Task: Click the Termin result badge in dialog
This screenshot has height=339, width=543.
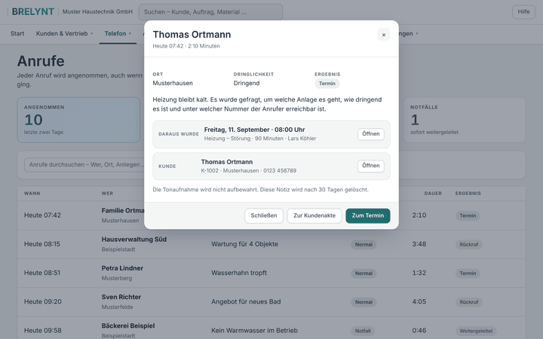Action: (327, 84)
